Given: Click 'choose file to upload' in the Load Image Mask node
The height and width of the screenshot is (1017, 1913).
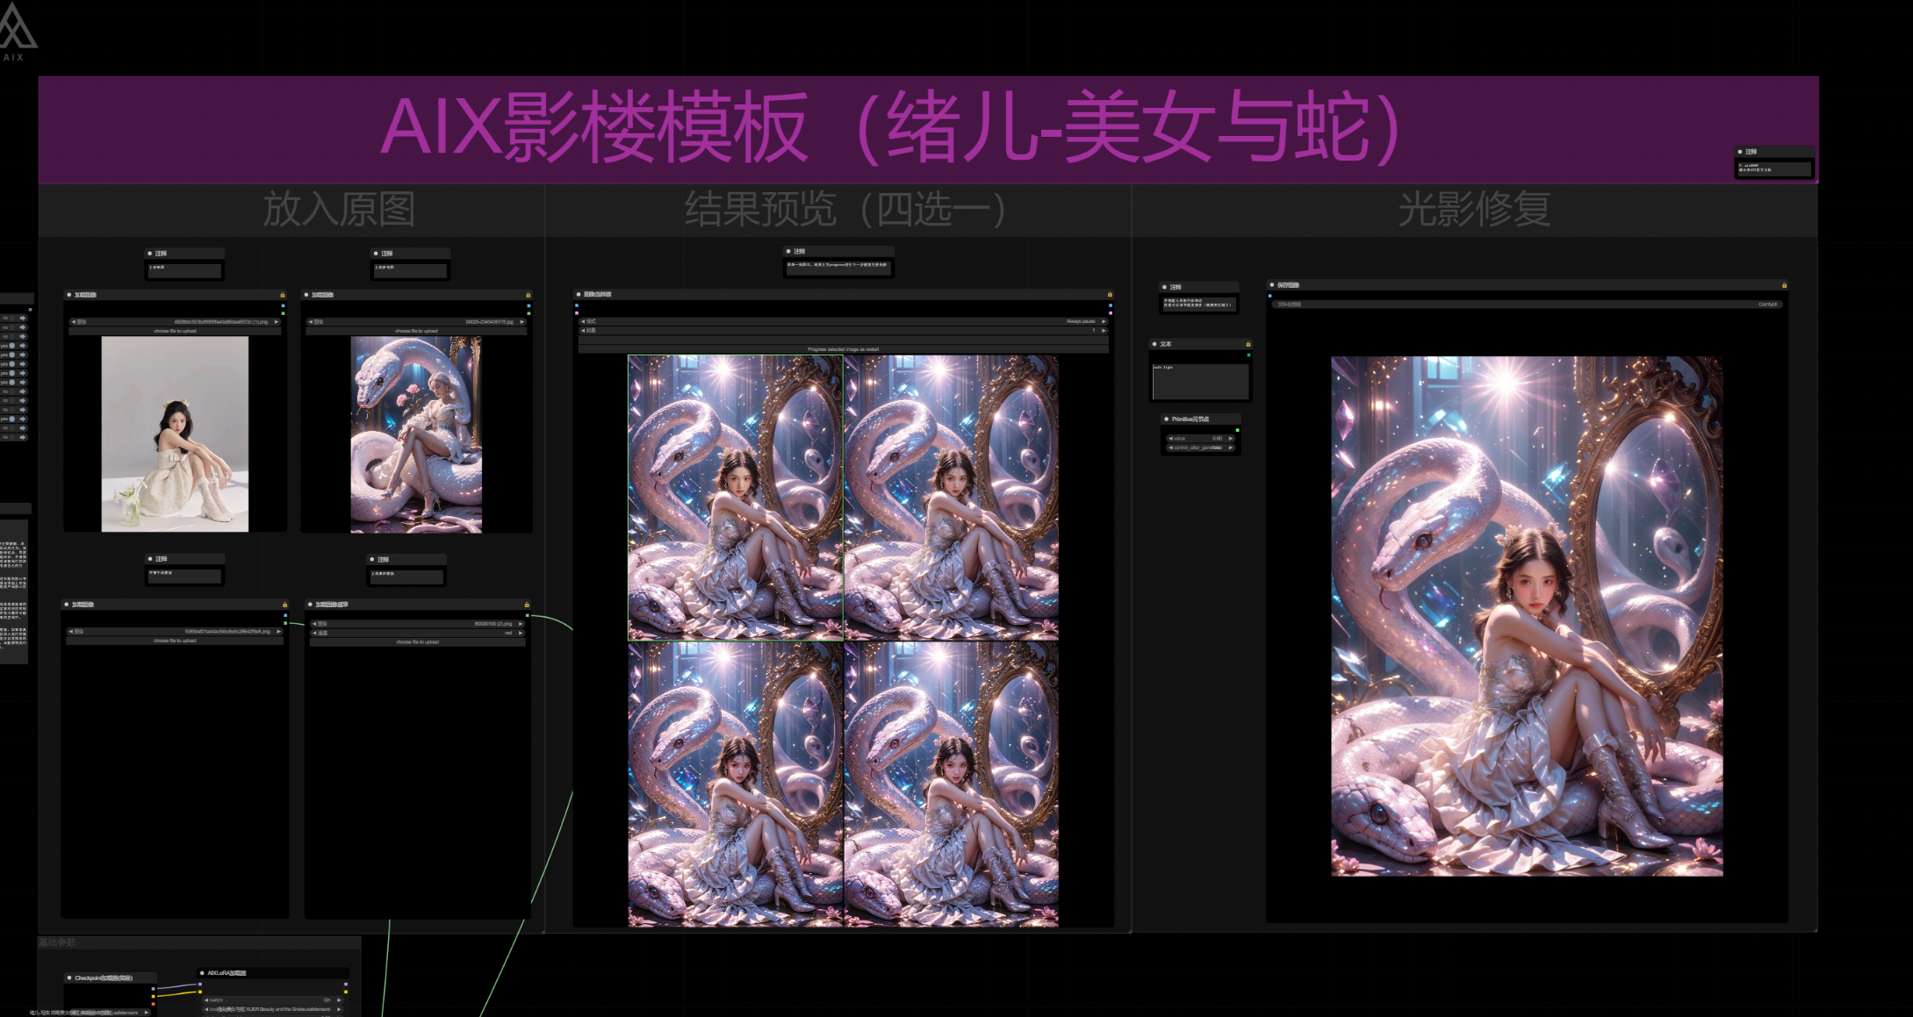Looking at the screenshot, I should click(418, 642).
